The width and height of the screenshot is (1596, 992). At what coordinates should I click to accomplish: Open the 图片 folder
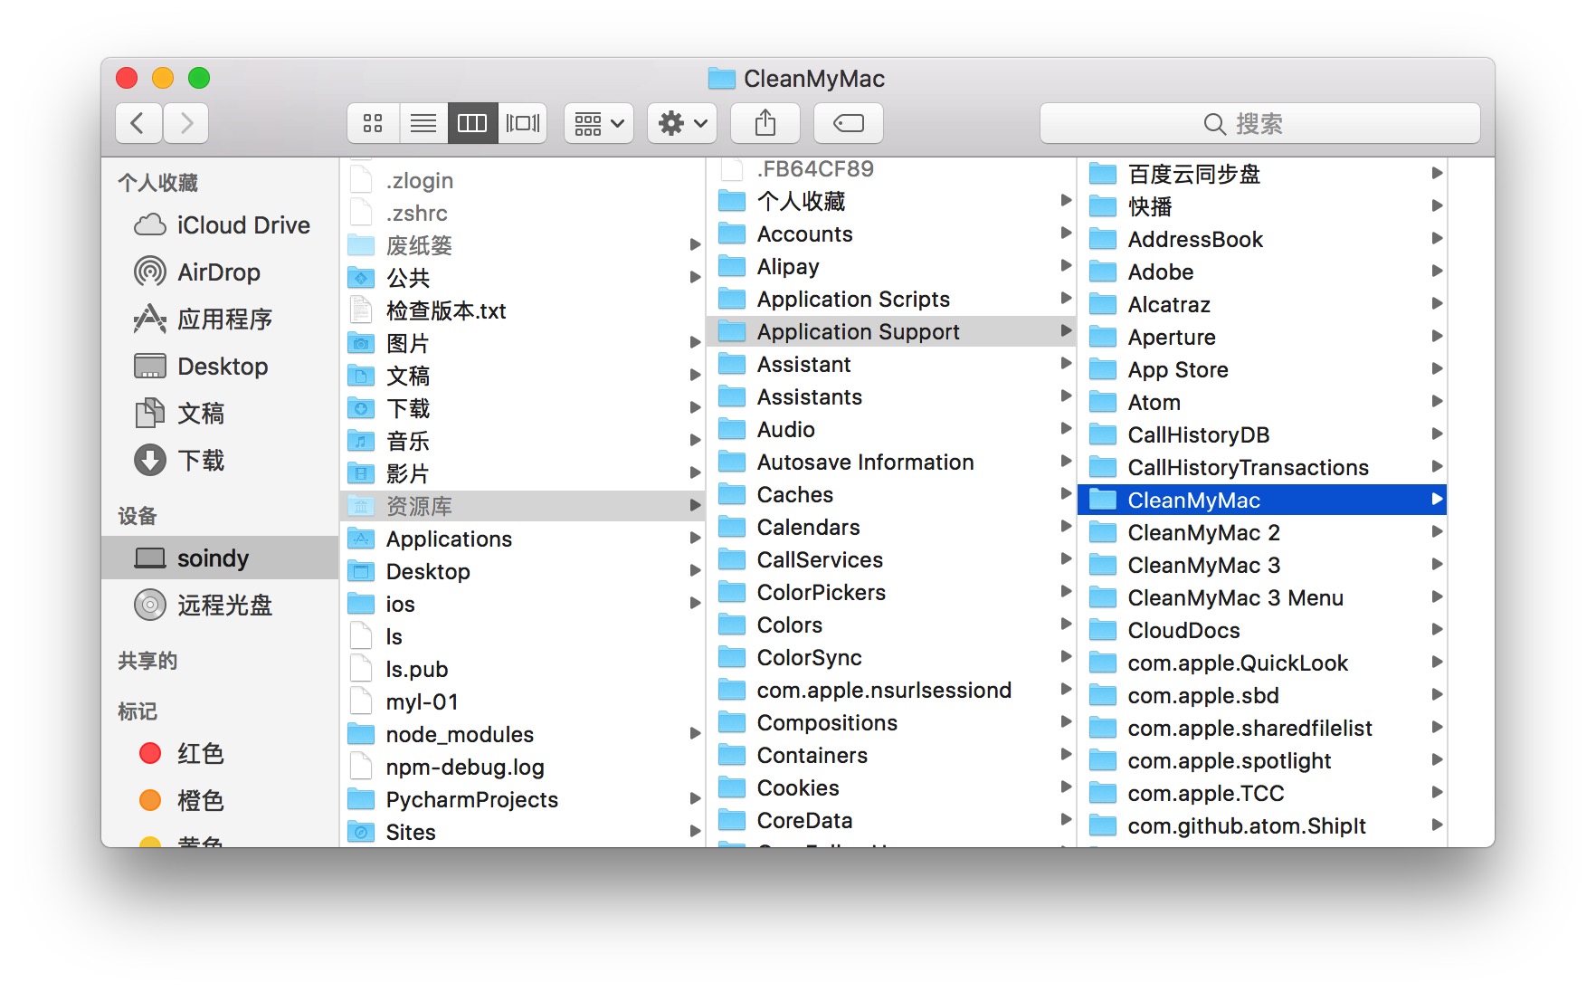click(523, 344)
